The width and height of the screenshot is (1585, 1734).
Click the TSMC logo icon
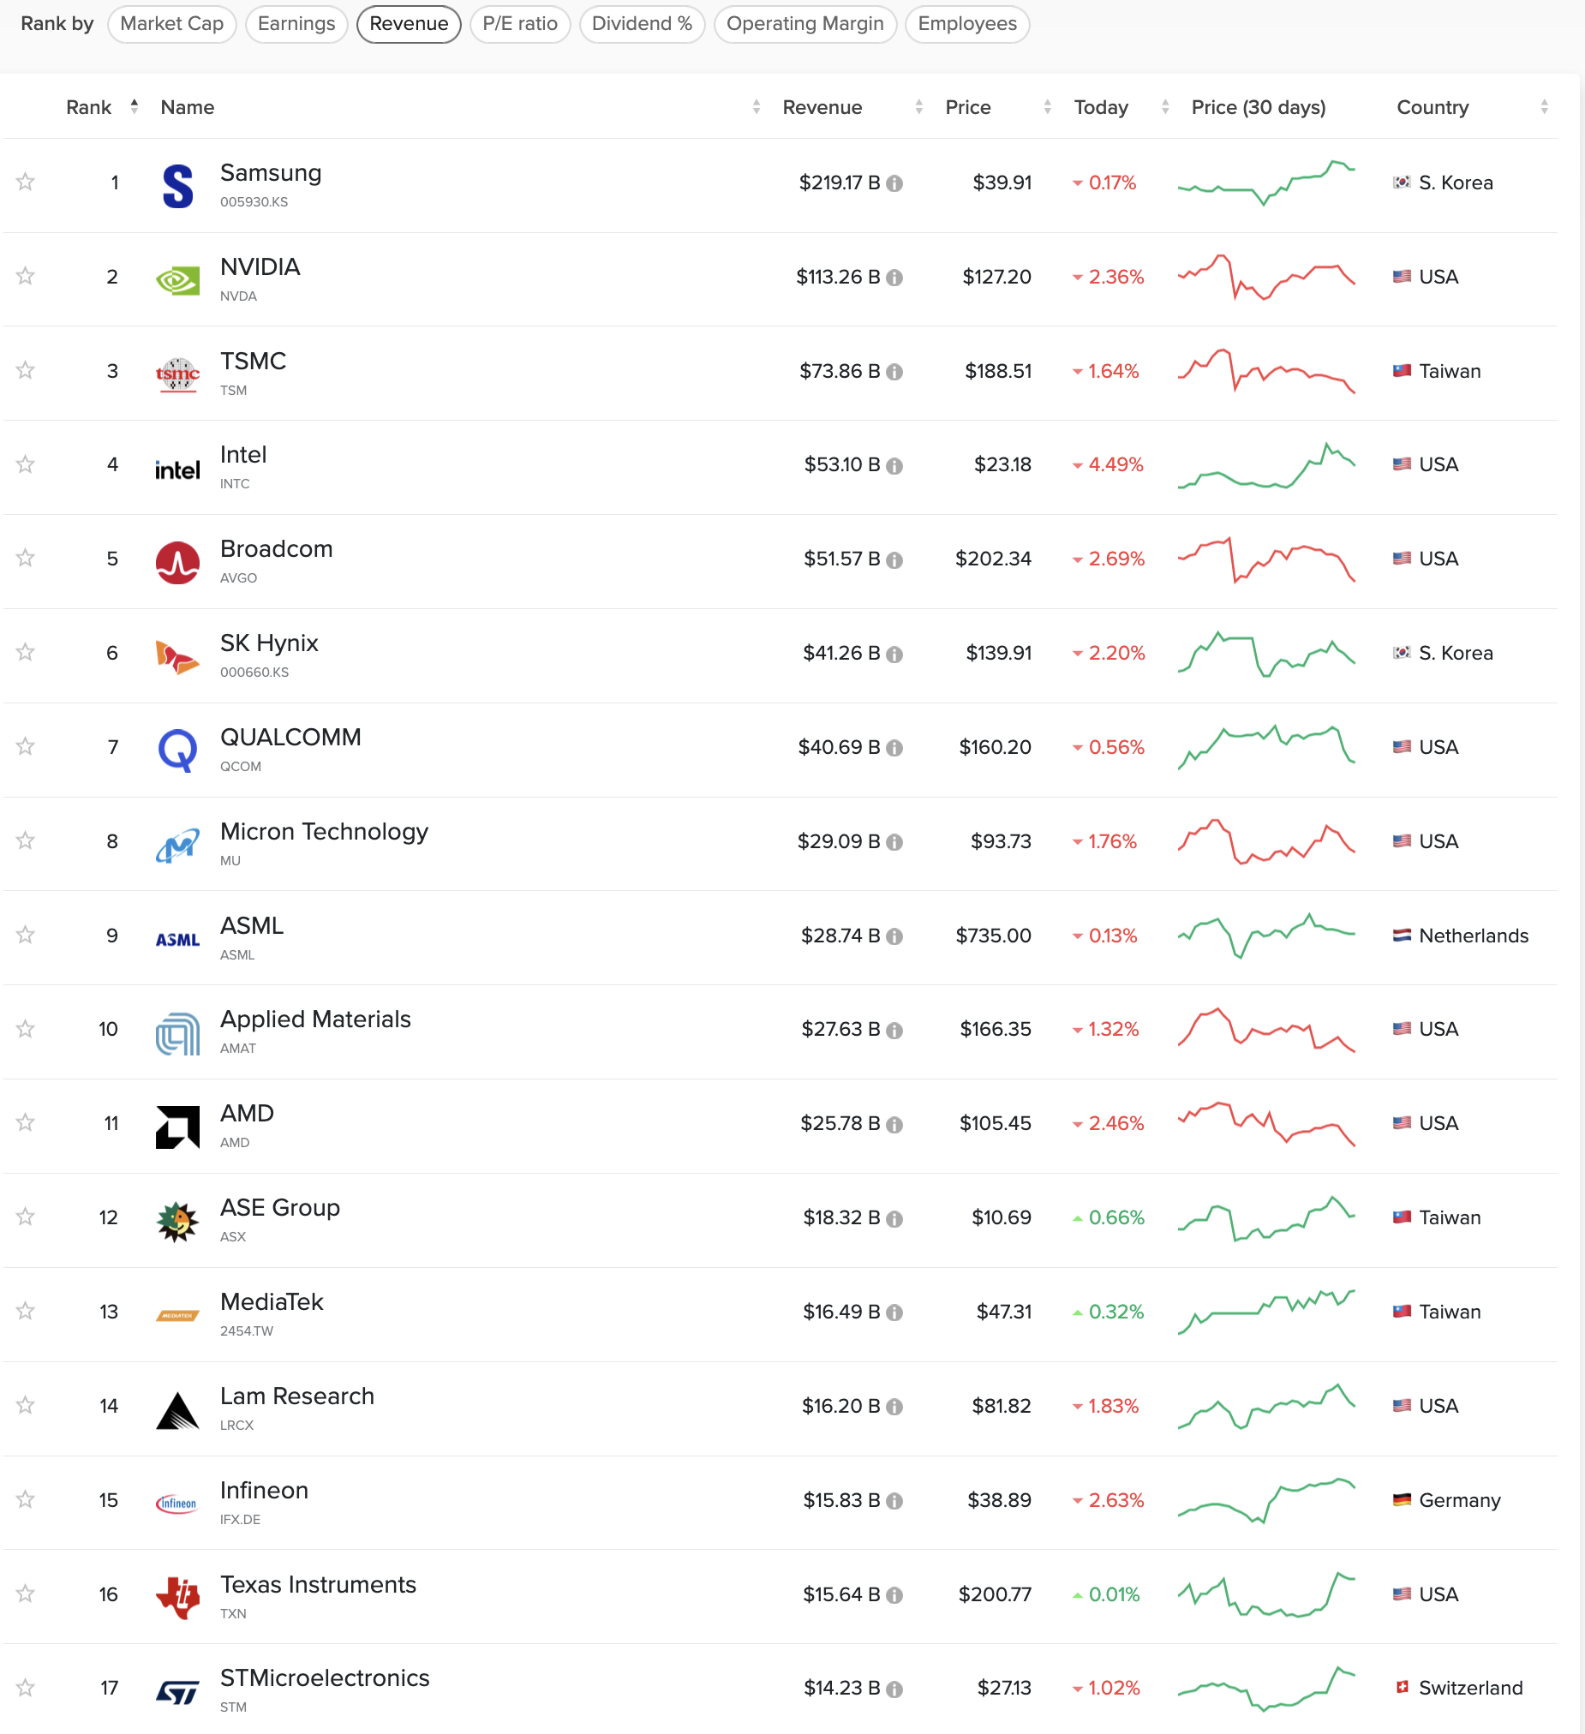(x=177, y=374)
